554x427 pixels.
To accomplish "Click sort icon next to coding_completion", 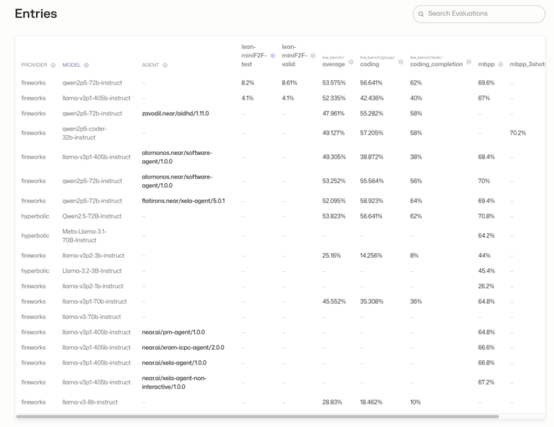I will pyautogui.click(x=469, y=62).
